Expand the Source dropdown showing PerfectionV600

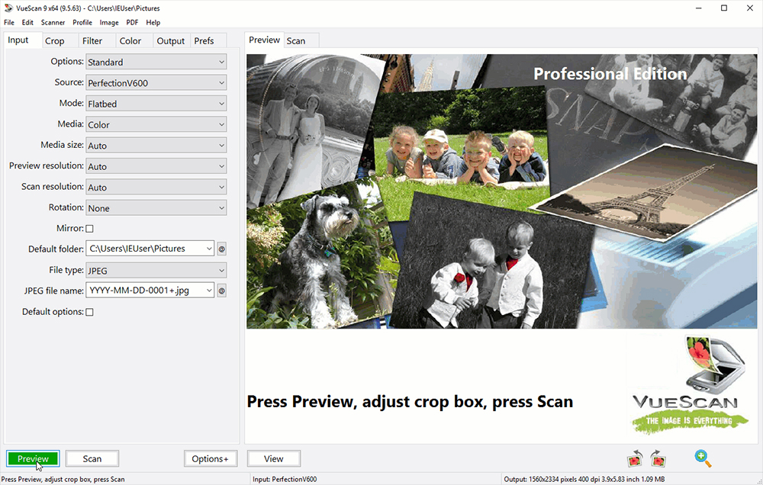[156, 83]
